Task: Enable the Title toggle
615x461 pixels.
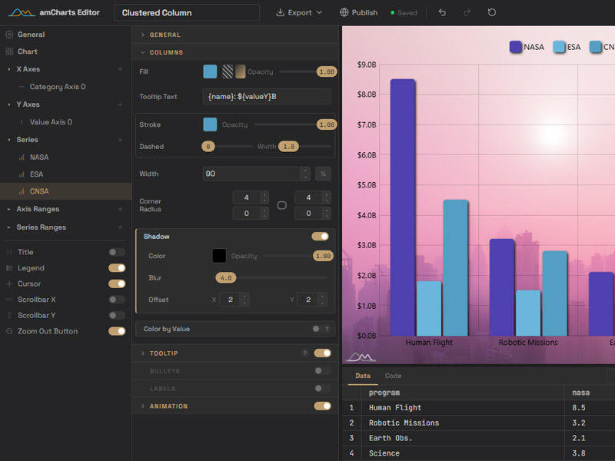Action: 117,252
